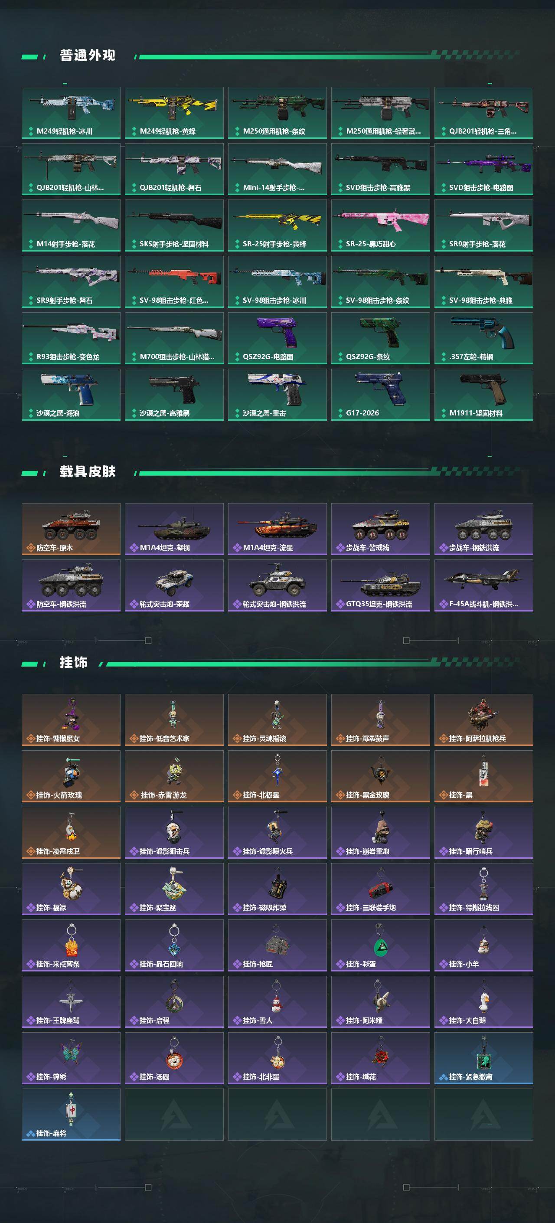Screen dimensions: 555x1223
Task: Click the QSZ92G-电路图 purple pistol
Action: 277,338
